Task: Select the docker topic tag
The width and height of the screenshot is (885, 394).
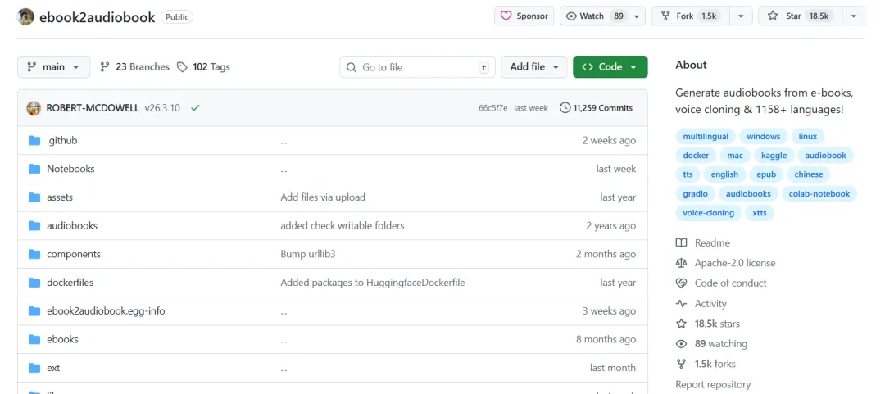Action: point(696,156)
